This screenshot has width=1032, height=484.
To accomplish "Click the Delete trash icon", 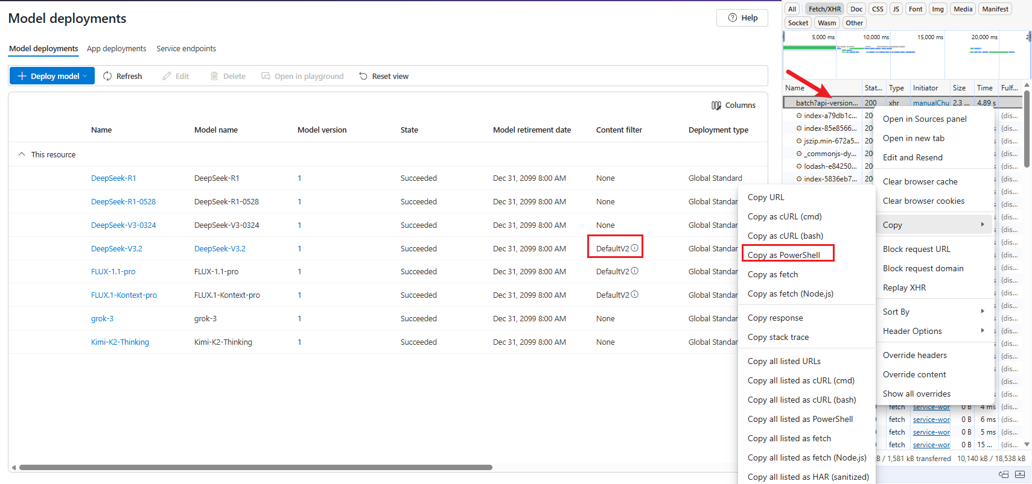I will (214, 76).
